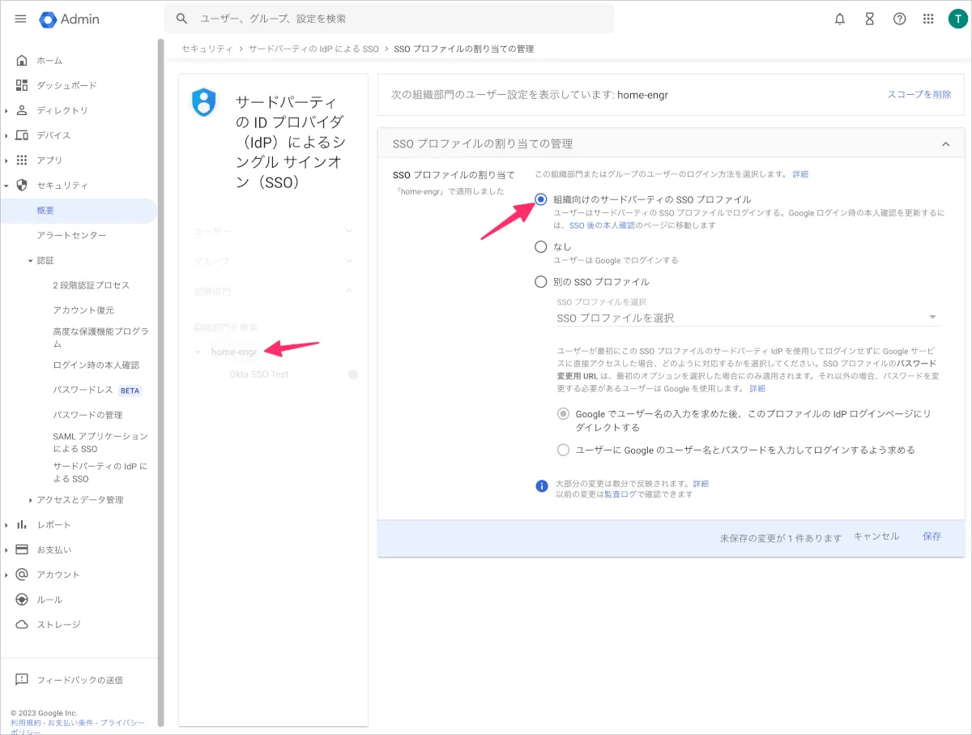The height and width of the screenshot is (735, 972).
Task: Click the Devices icon in sidebar
Action: [x=22, y=135]
